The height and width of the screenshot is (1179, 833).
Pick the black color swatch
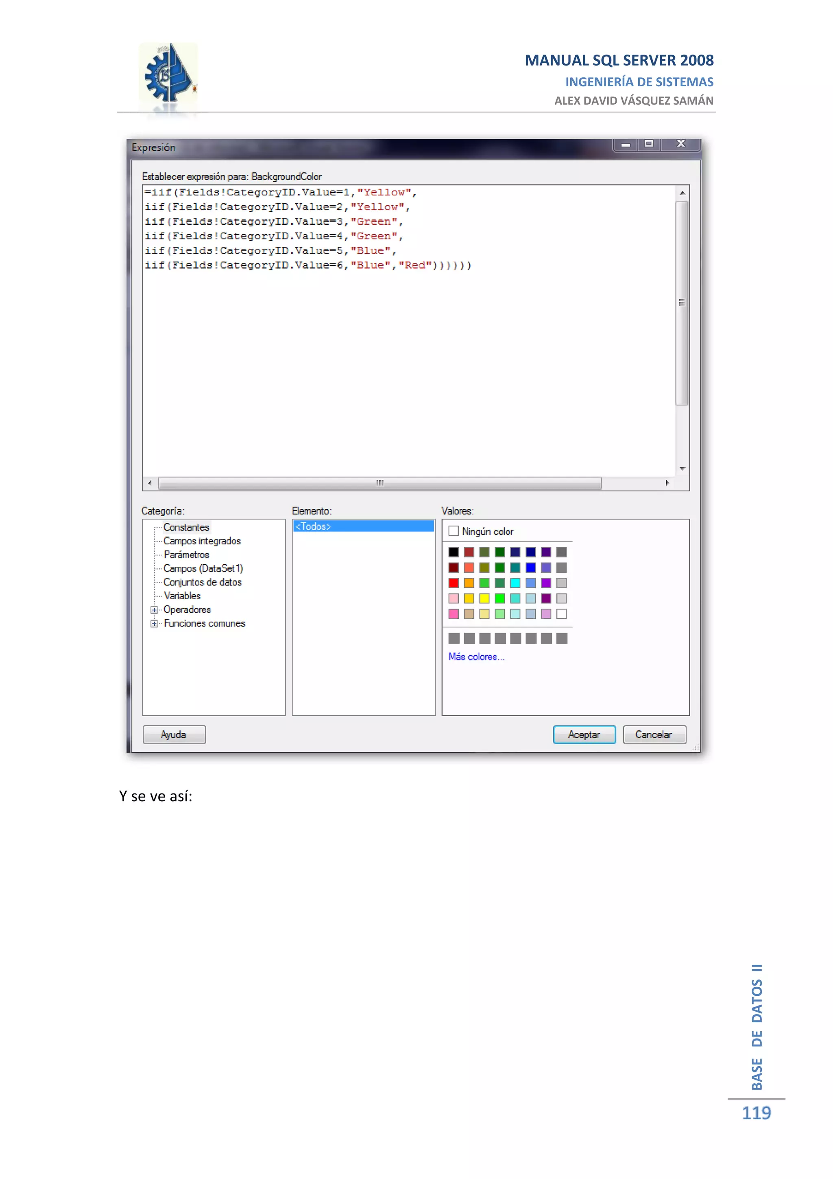(454, 552)
